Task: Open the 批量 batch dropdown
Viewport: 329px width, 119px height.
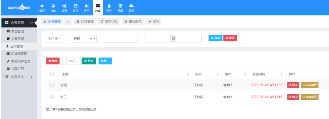Action: [105, 61]
